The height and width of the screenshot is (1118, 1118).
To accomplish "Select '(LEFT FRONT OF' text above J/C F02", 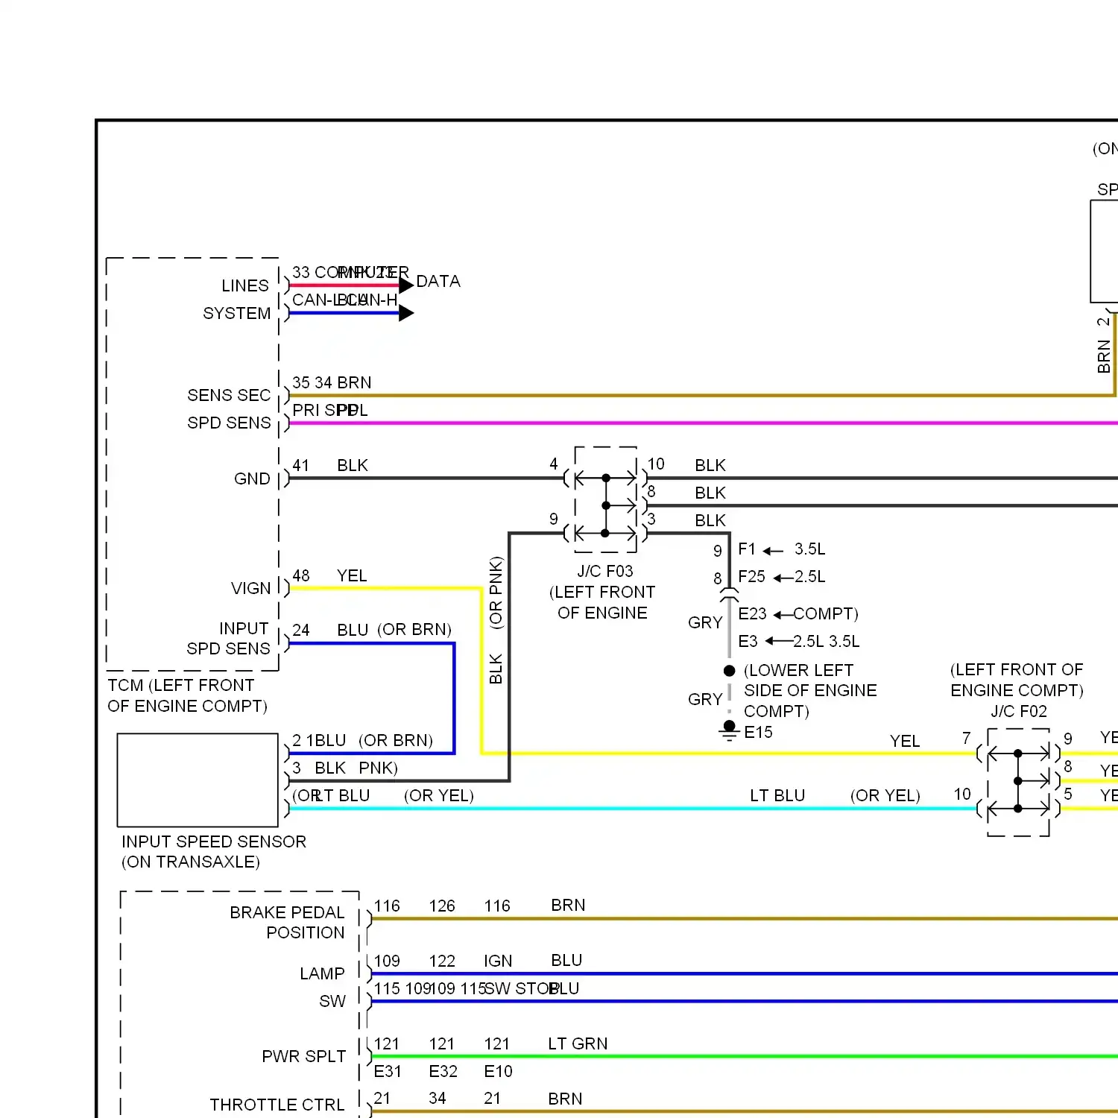I will pyautogui.click(x=1017, y=669).
